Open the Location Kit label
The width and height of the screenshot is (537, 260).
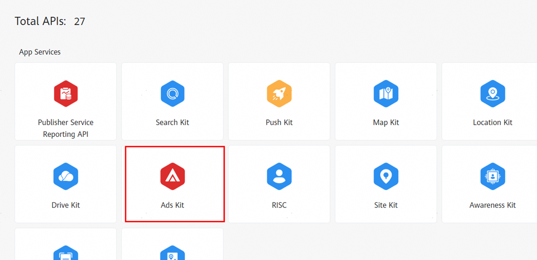[x=493, y=123]
